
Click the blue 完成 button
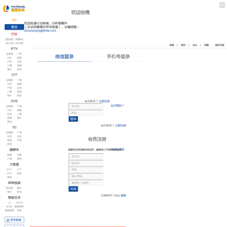pos(73,189)
